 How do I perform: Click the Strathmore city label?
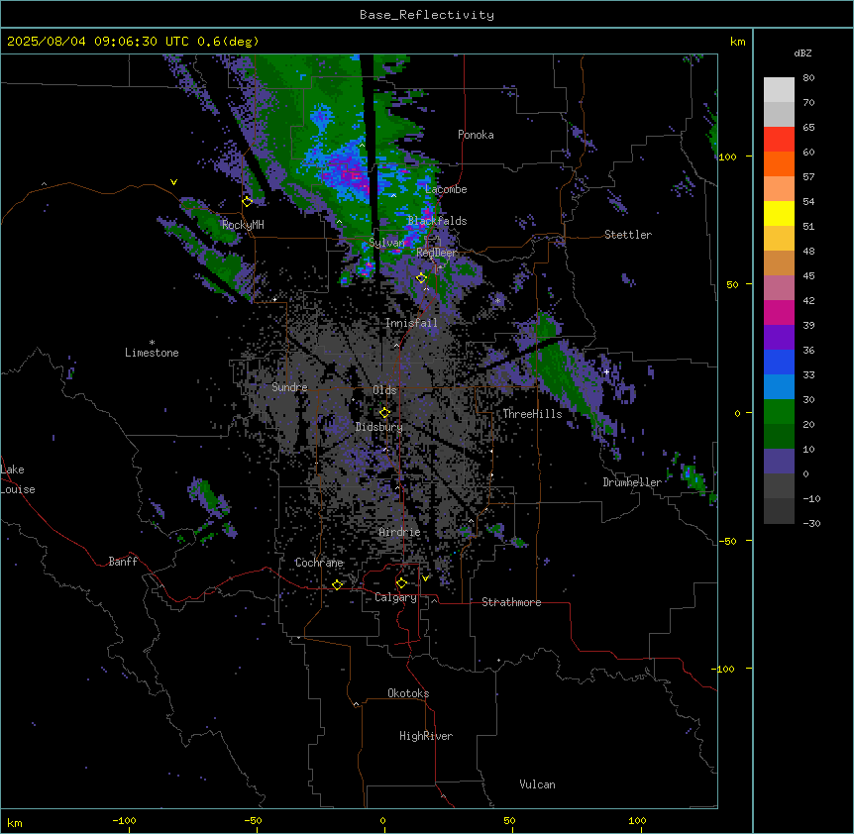coord(511,602)
